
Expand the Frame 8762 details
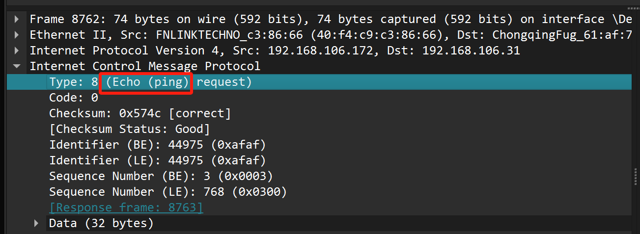pyautogui.click(x=17, y=20)
